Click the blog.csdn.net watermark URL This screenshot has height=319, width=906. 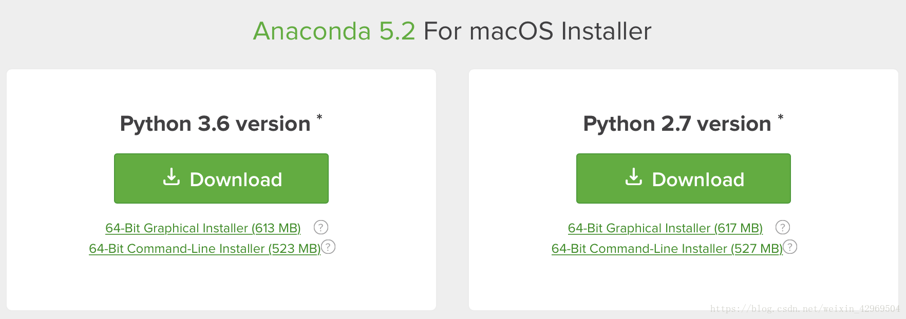(805, 309)
